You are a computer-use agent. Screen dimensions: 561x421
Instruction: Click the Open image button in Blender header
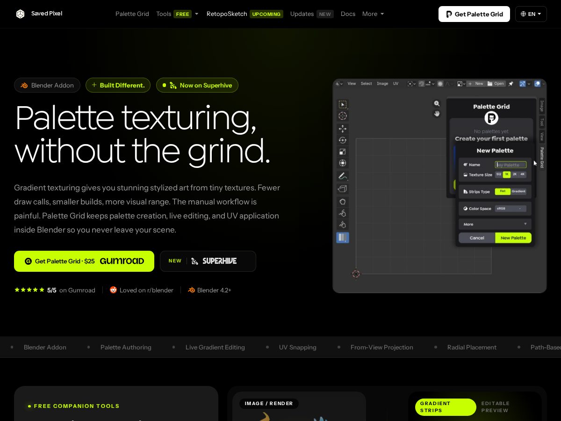coord(496,84)
